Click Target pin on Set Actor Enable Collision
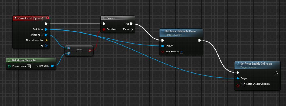Screen dimensions: 286x106 click(238, 78)
